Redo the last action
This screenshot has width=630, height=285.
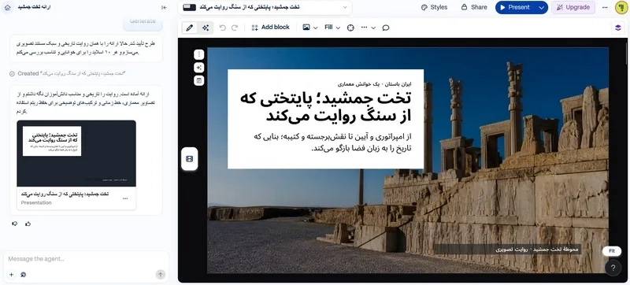click(x=235, y=28)
